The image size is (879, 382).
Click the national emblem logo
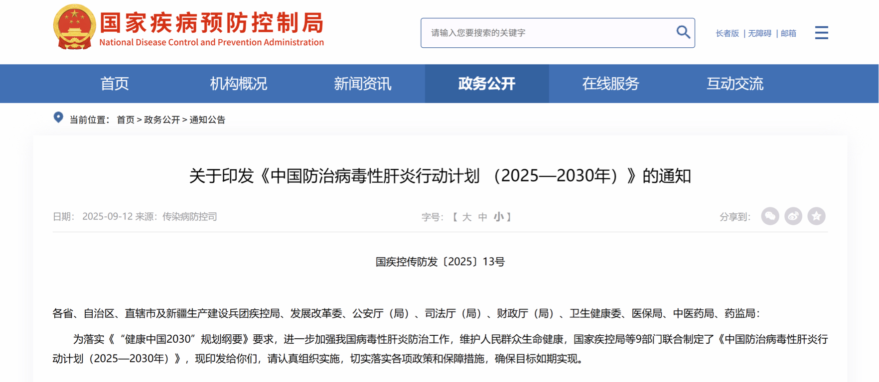[74, 27]
